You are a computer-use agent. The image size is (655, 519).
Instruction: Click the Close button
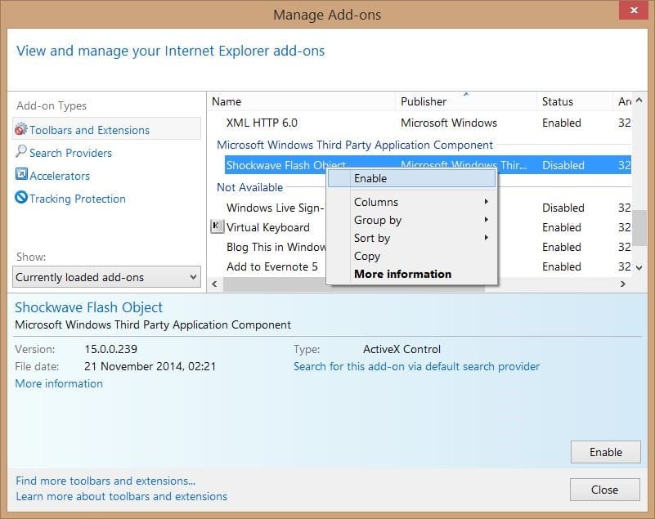604,490
